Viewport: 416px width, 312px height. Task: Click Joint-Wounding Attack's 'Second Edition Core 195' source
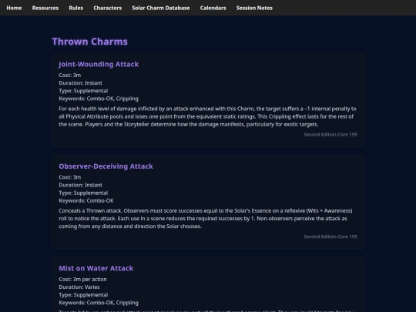[330, 135]
